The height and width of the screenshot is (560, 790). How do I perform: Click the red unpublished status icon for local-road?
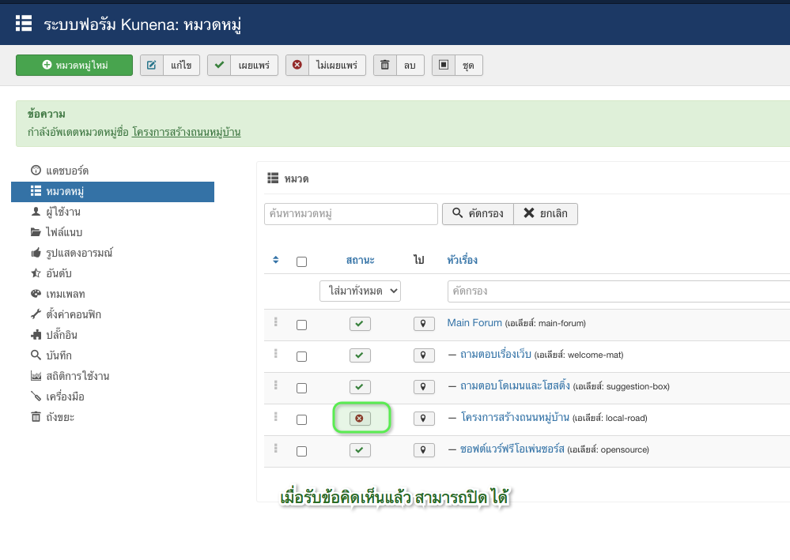coord(360,418)
